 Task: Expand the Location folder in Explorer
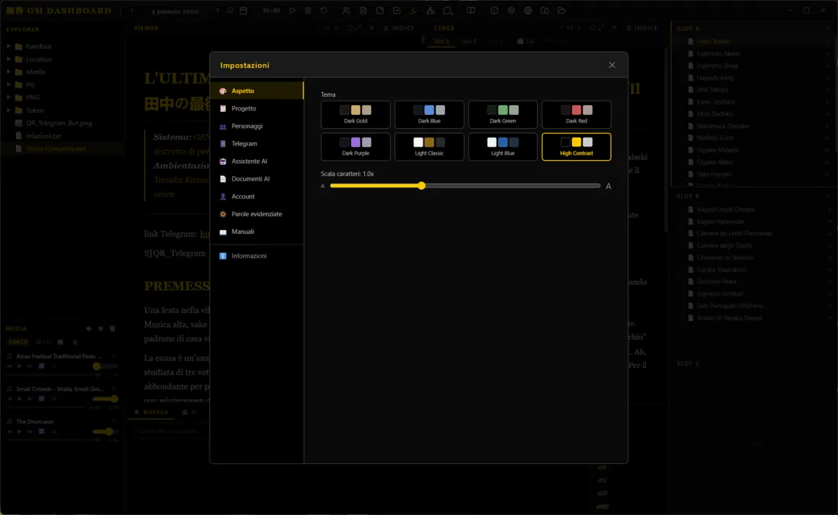tap(9, 59)
